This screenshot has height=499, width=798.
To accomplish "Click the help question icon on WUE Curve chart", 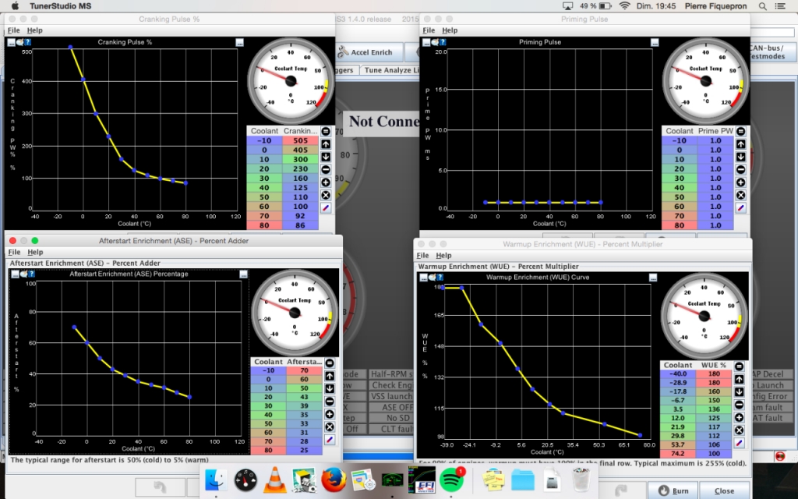I will 440,278.
